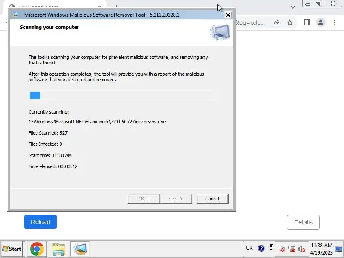Expand Chrome's tab search chevron
This screenshot has height=258, width=344.
pos(293,7)
